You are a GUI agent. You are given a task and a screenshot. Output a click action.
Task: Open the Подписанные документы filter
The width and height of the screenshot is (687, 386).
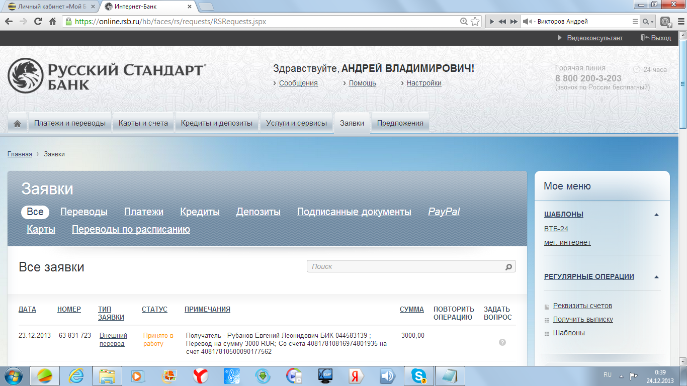pos(354,212)
